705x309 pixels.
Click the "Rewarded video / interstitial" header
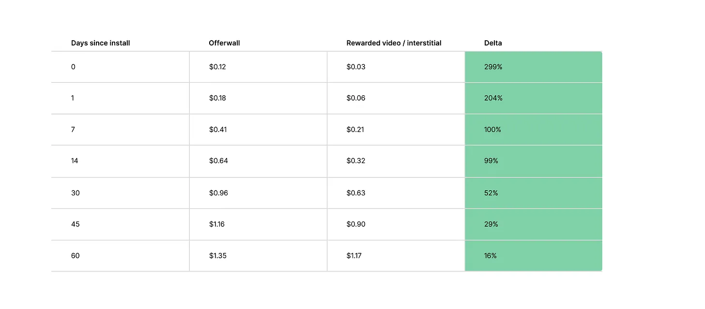tap(394, 43)
